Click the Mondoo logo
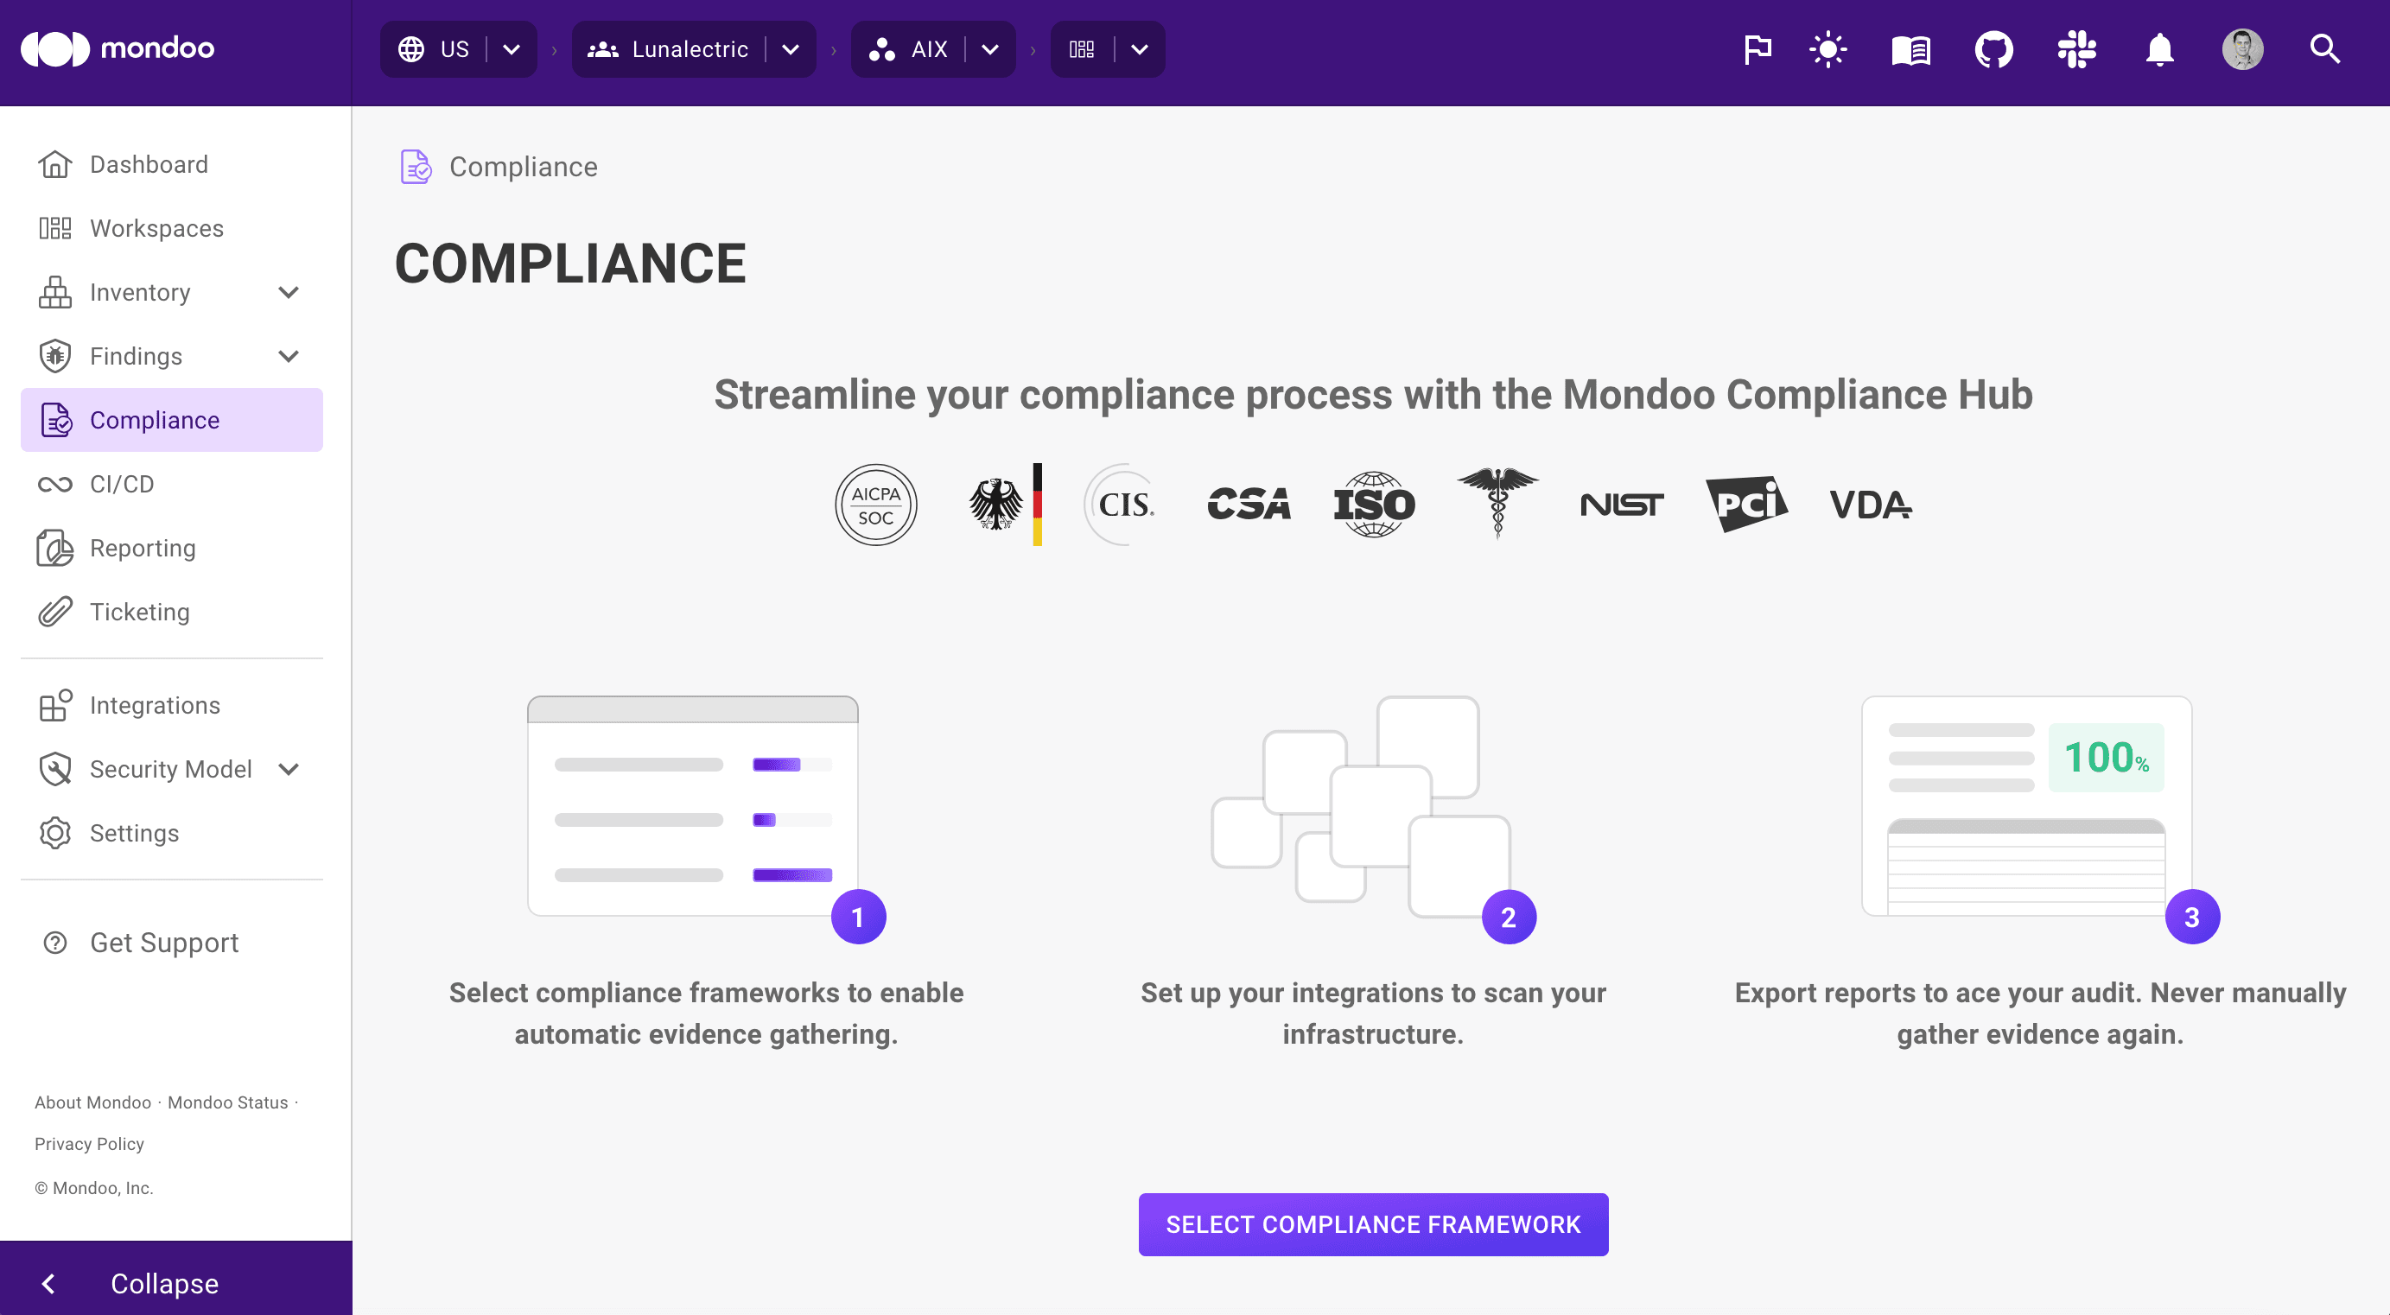This screenshot has height=1315, width=2390. [x=117, y=48]
